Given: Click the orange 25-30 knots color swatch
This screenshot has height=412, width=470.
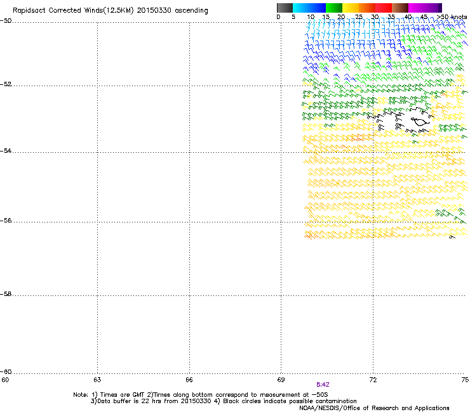Looking at the screenshot, I should pos(367,8).
